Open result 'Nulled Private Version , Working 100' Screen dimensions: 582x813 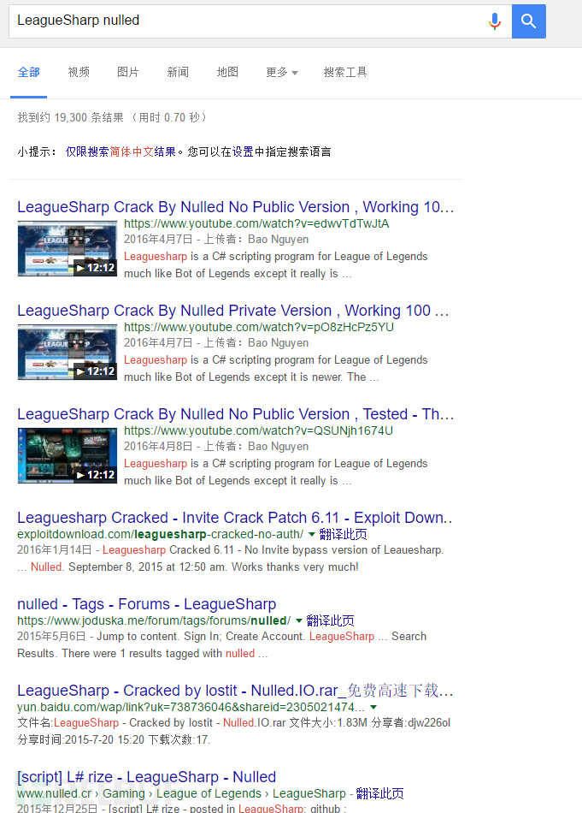[x=233, y=311]
